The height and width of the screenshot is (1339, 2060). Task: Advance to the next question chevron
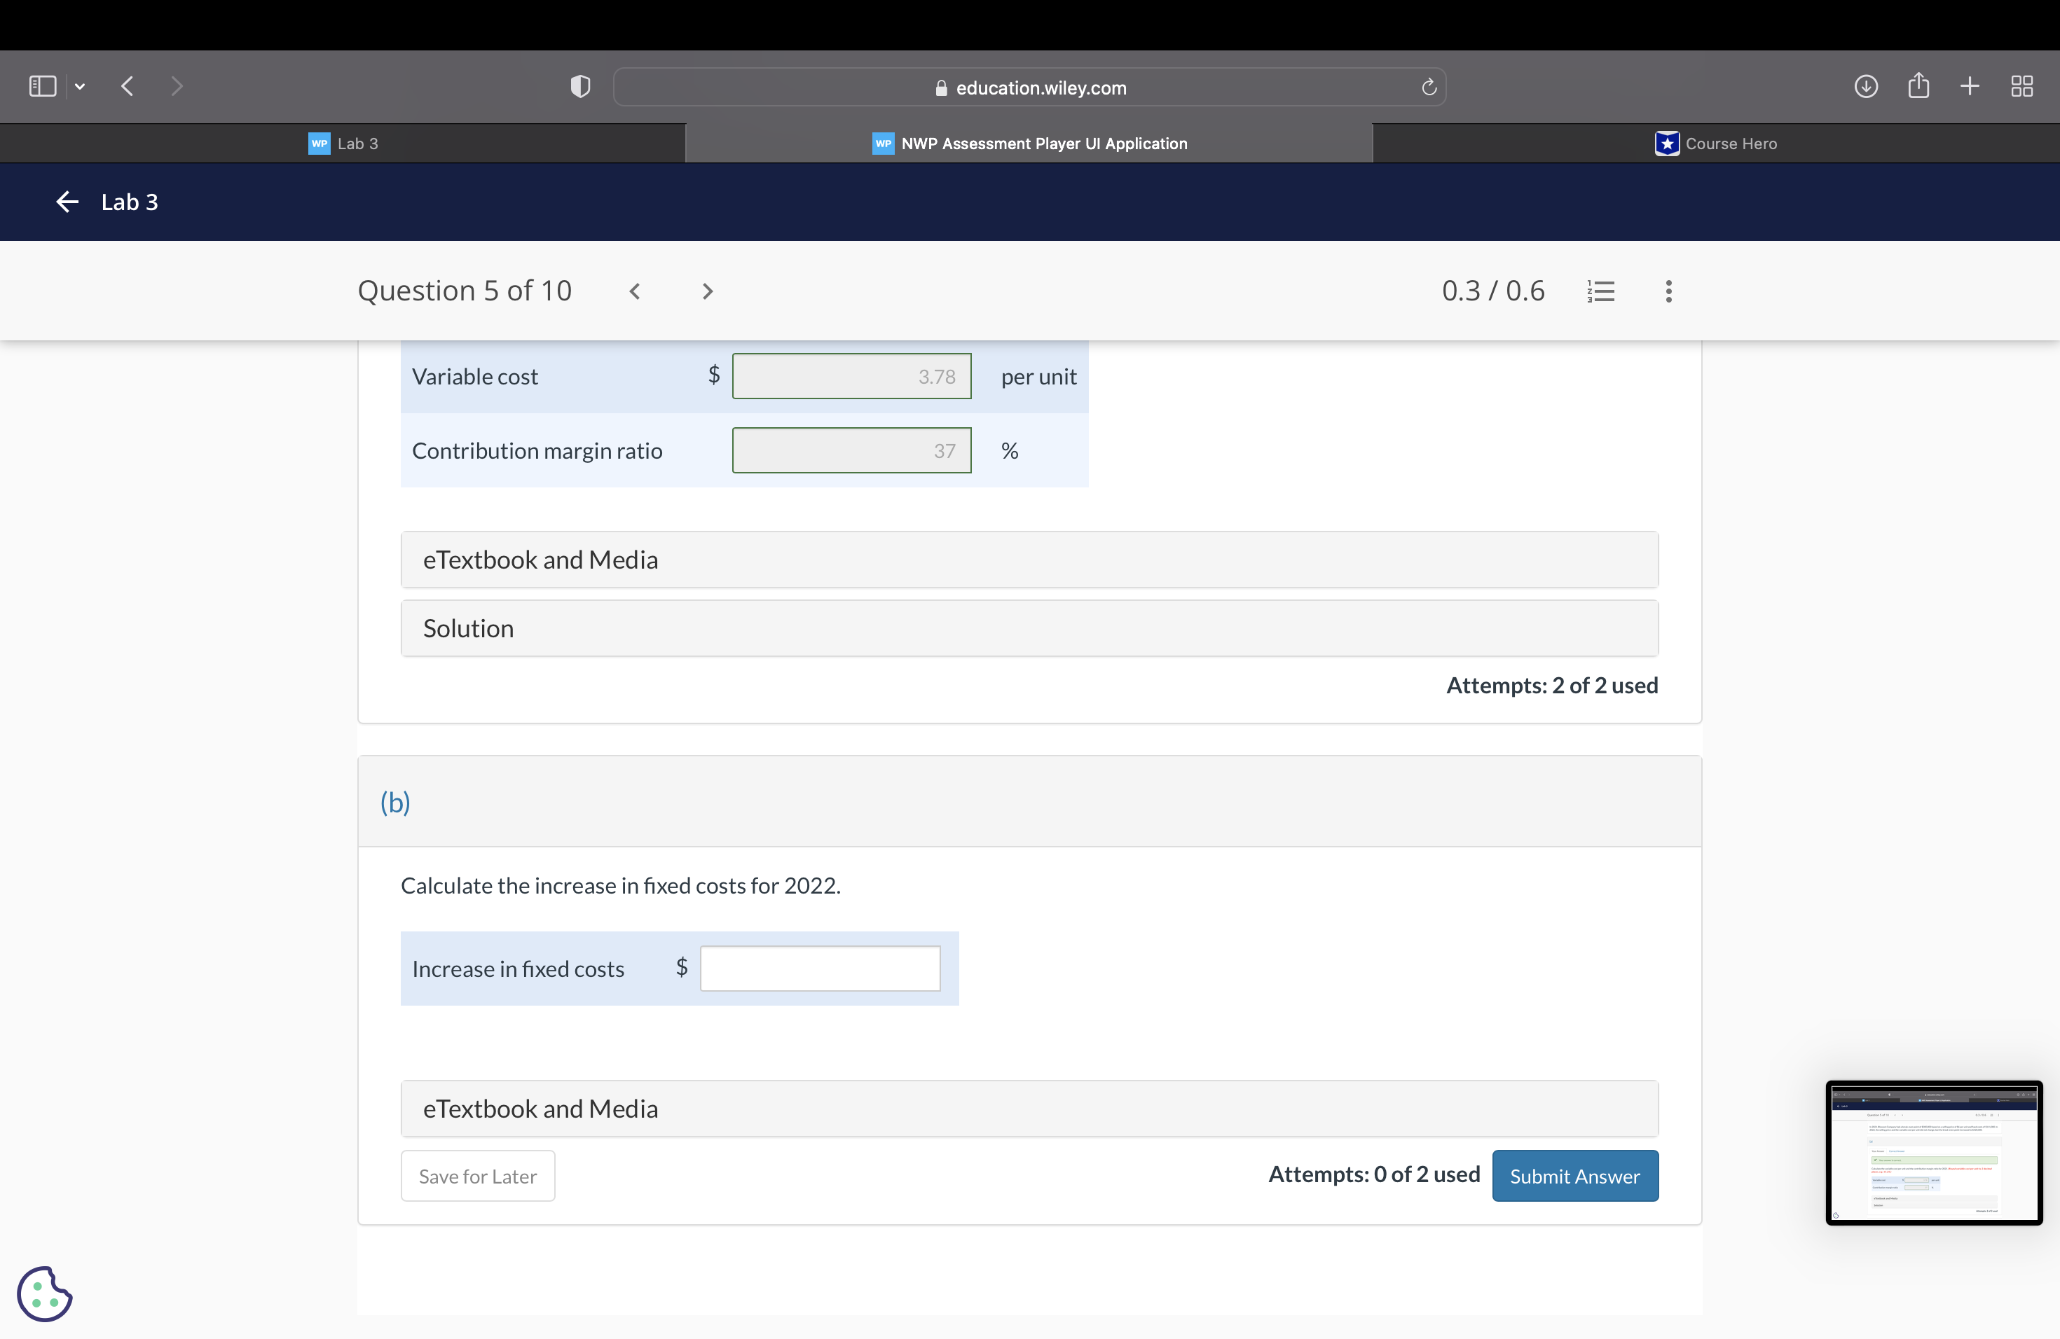point(707,291)
